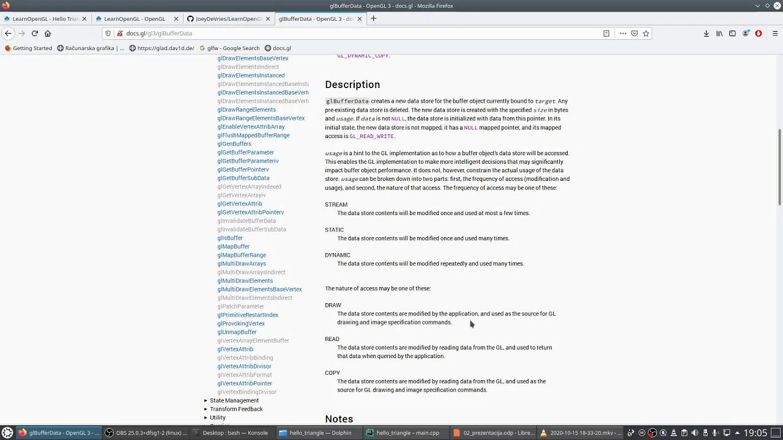Open page actions three-dots menu
The image size is (783, 440).
click(x=623, y=34)
